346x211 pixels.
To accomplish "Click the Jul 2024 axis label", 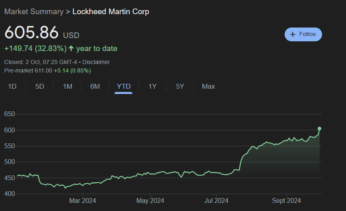I will pyautogui.click(x=216, y=200).
